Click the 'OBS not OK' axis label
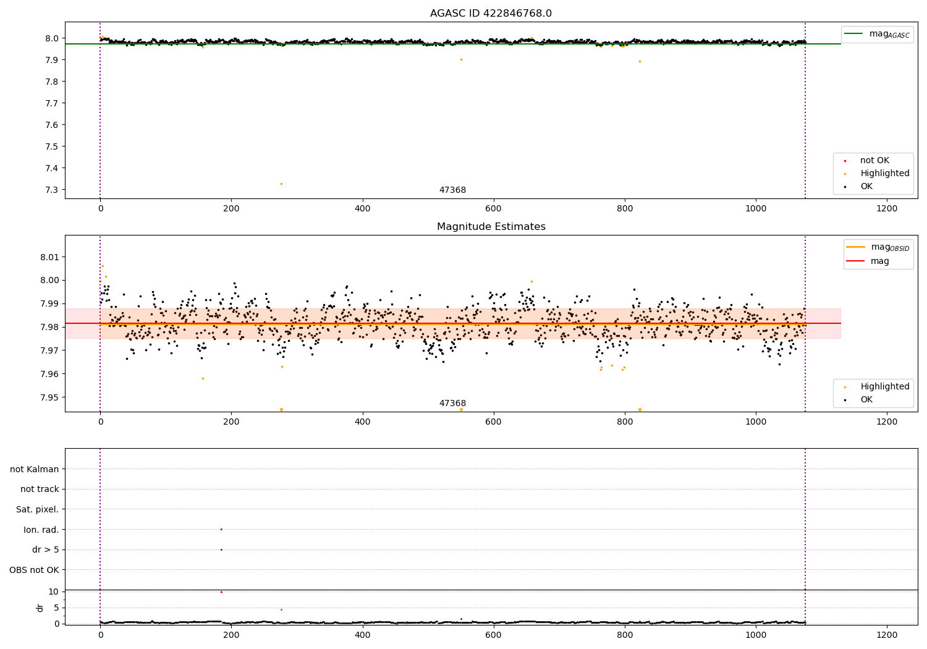 (35, 570)
